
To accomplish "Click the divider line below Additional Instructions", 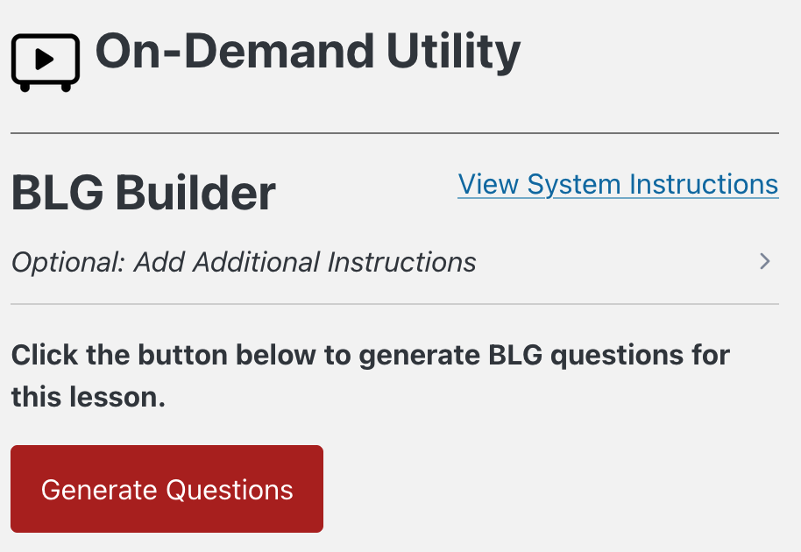I will pos(394,304).
